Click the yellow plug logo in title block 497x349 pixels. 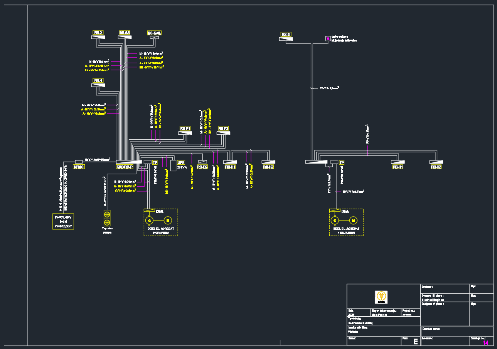tap(381, 296)
